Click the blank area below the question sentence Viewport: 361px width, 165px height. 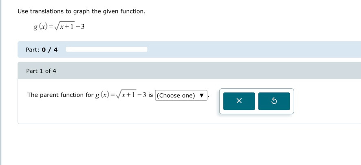[115, 114]
